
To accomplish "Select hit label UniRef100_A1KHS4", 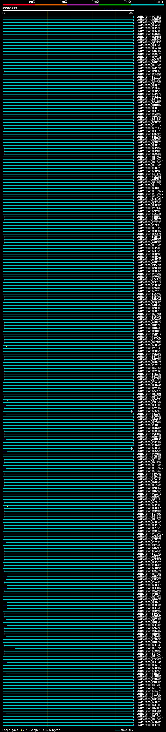I will point(149,491).
